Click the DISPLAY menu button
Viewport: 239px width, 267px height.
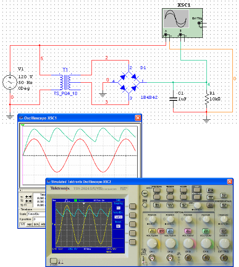[x=183, y=197]
